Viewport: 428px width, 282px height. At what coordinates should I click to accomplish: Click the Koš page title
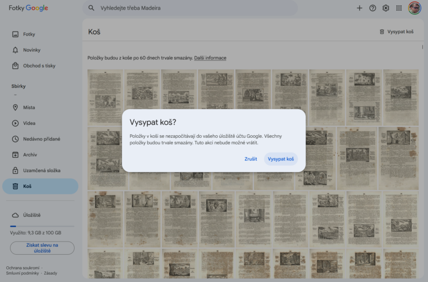click(x=94, y=32)
